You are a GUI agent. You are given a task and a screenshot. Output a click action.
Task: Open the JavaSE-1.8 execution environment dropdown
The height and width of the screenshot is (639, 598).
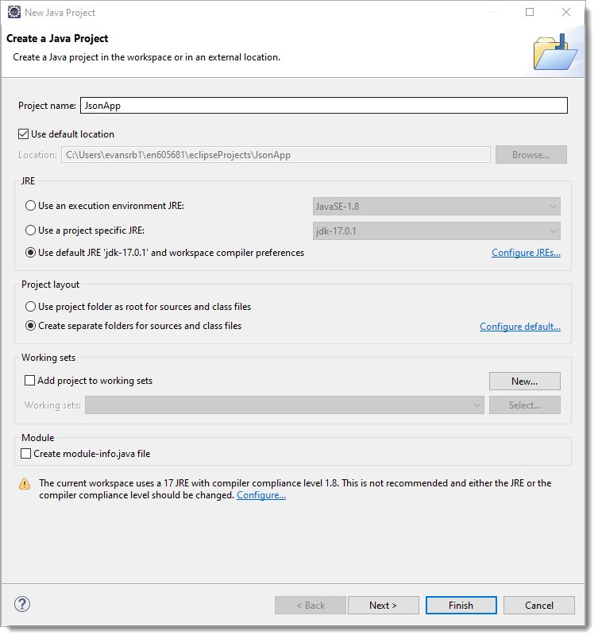click(437, 206)
